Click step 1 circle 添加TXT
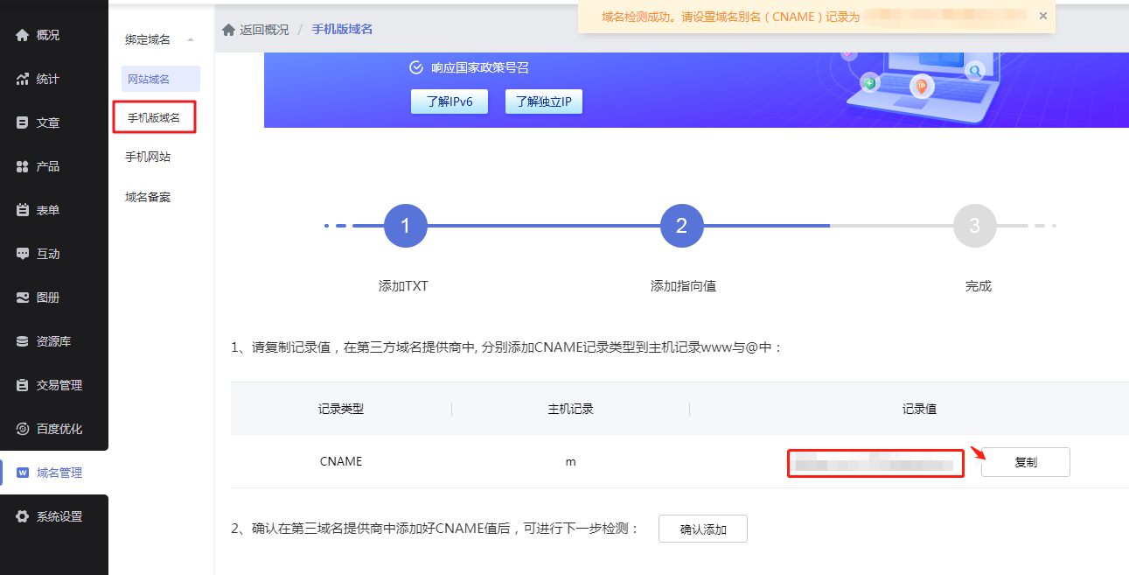Image resolution: width=1129 pixels, height=575 pixels. (405, 226)
